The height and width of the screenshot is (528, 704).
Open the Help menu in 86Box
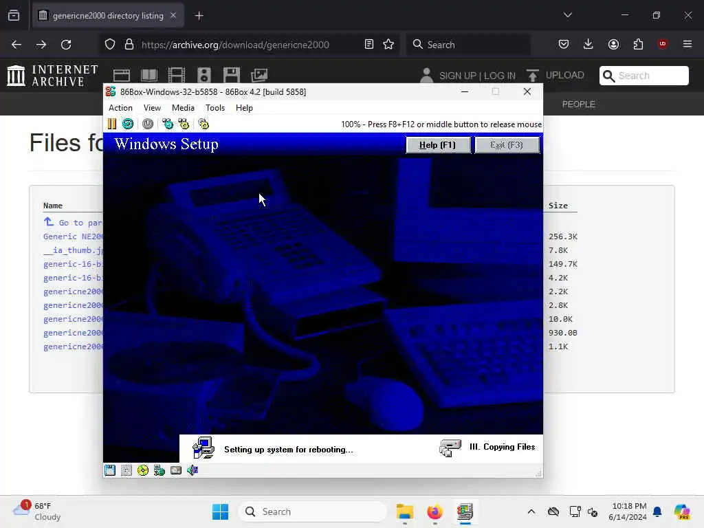tap(244, 108)
